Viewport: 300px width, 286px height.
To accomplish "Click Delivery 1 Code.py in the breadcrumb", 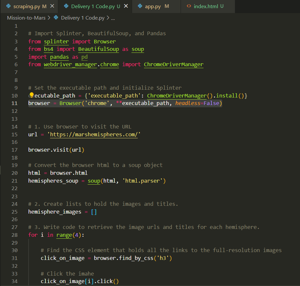I will pyautogui.click(x=83, y=18).
